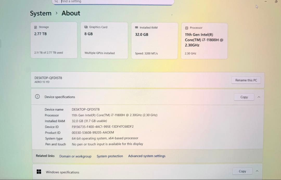Focus the Find a setting search box
The image size is (281, 180).
coord(114,2)
